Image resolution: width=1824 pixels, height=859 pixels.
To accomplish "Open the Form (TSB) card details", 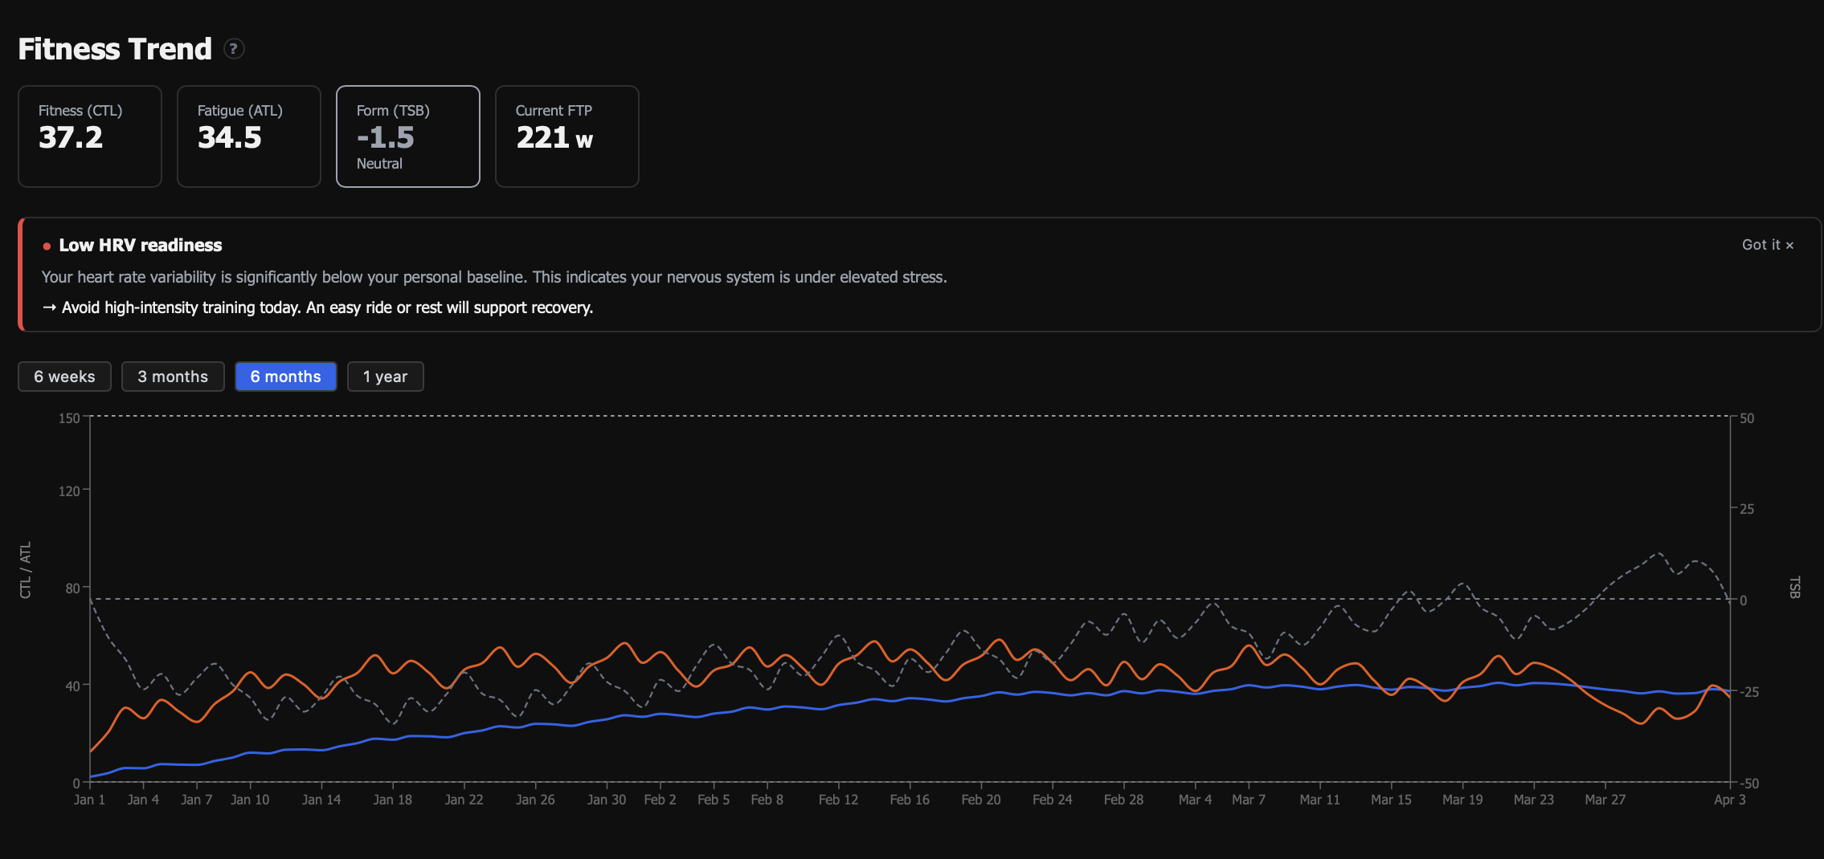I will coord(407,136).
